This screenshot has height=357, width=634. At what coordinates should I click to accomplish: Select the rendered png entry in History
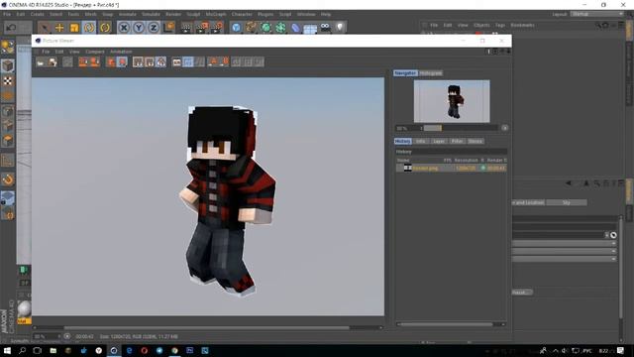click(x=452, y=168)
